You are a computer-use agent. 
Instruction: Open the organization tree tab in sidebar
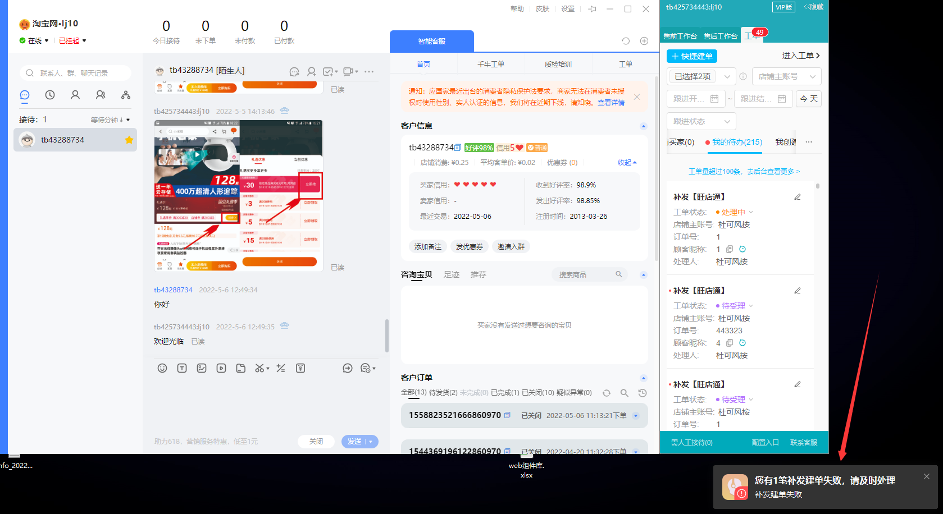126,95
